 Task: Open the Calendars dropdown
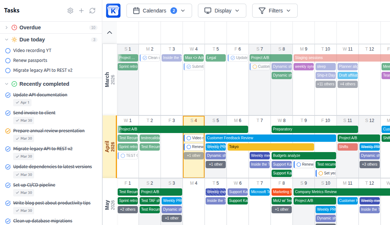pyautogui.click(x=159, y=11)
